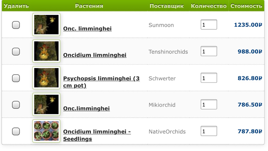
Task: Select quantity input for Schwerter item
Action: [x=209, y=78]
